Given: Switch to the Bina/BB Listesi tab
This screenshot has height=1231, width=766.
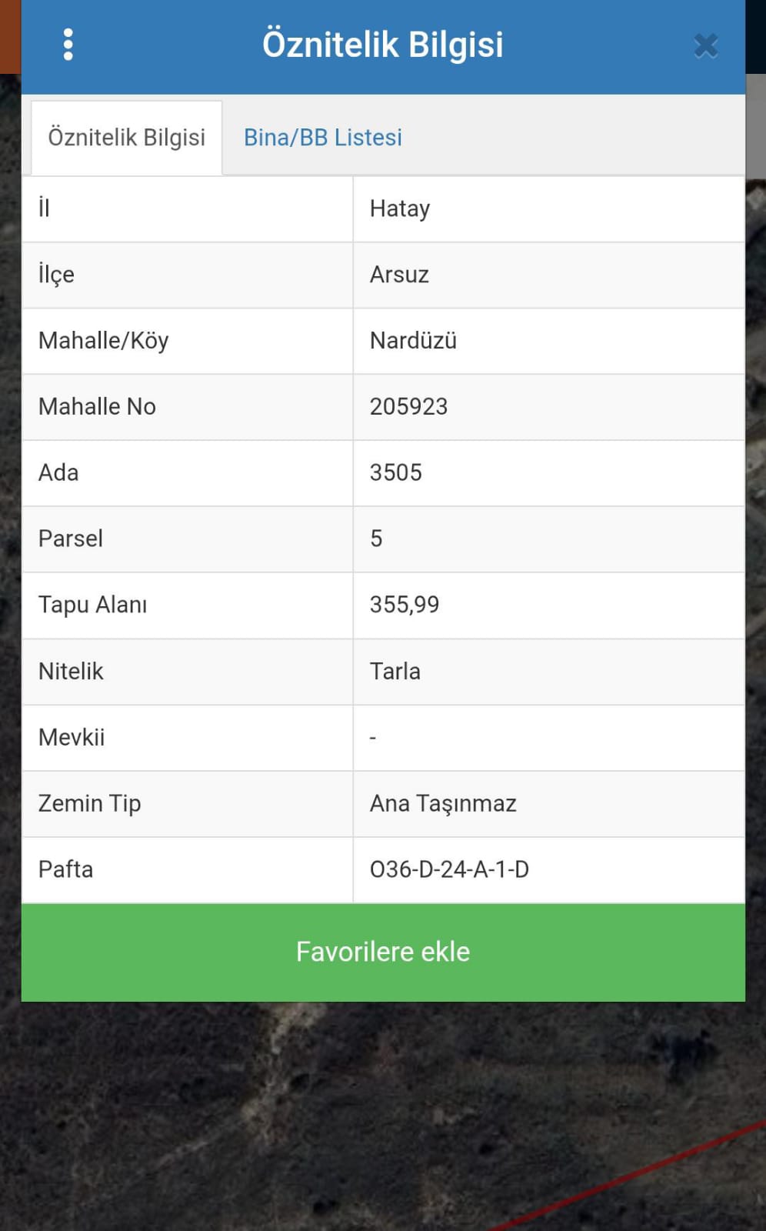Looking at the screenshot, I should pyautogui.click(x=323, y=138).
